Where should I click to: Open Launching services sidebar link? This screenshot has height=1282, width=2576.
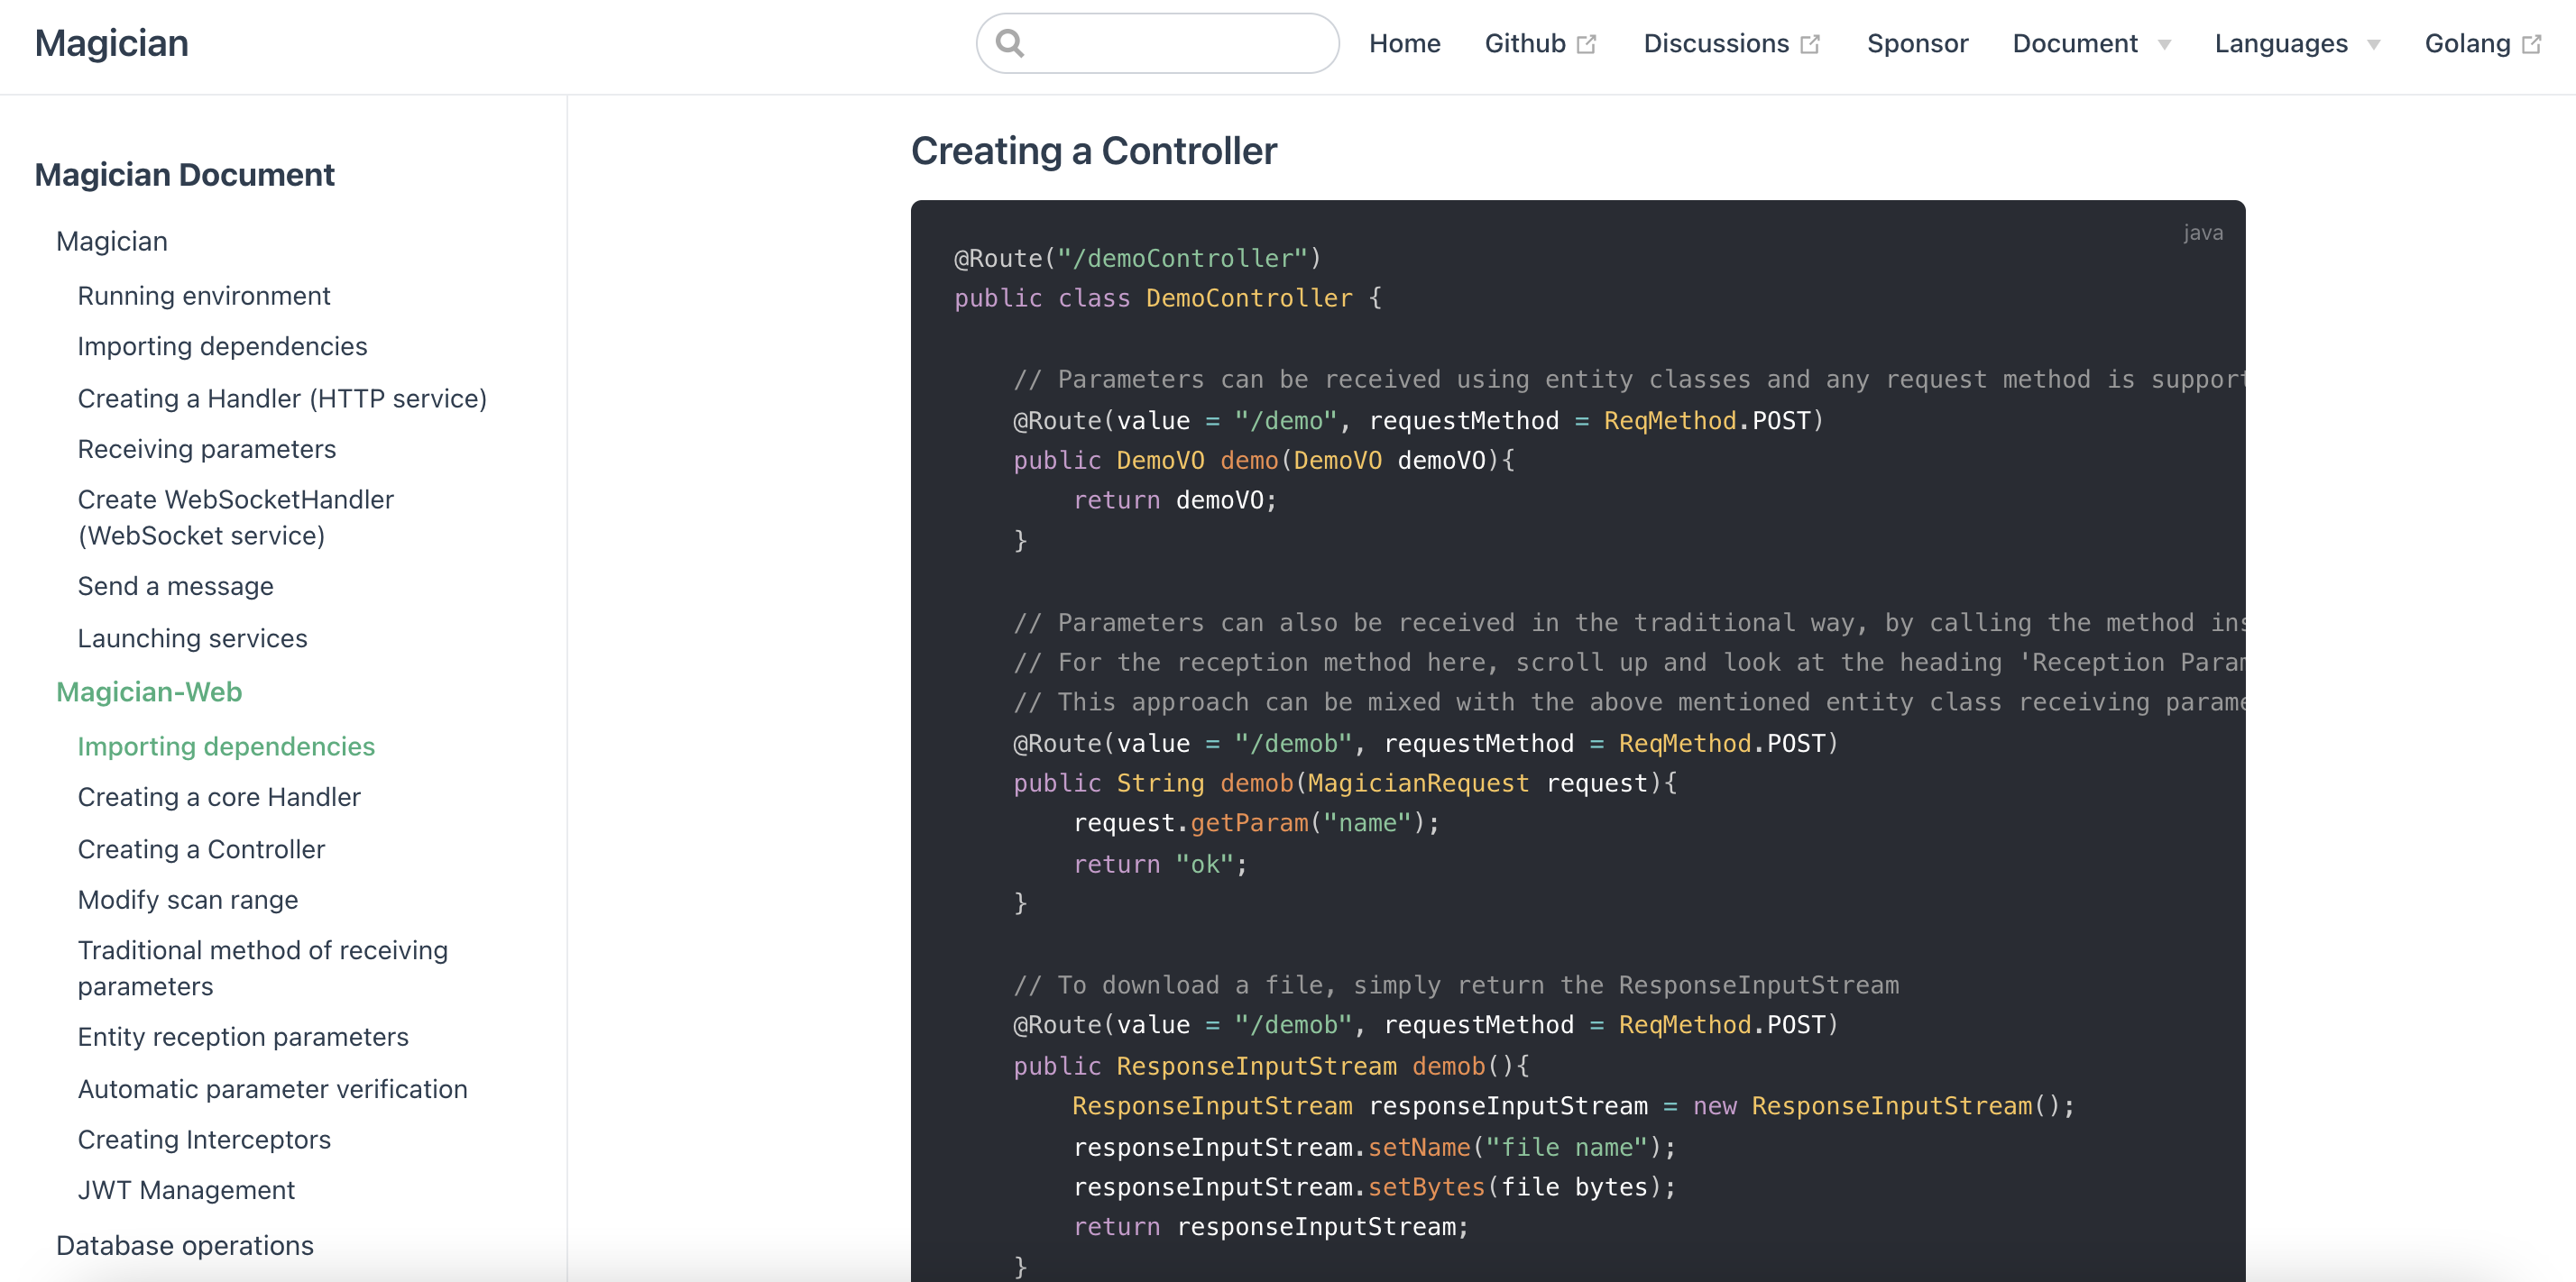point(192,637)
